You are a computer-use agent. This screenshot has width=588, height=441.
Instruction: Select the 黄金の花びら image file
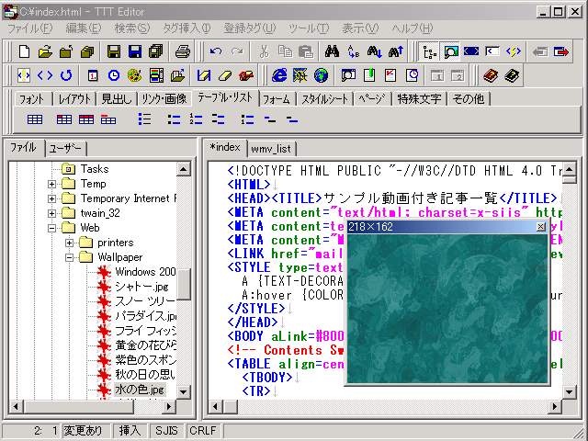pyautogui.click(x=145, y=345)
